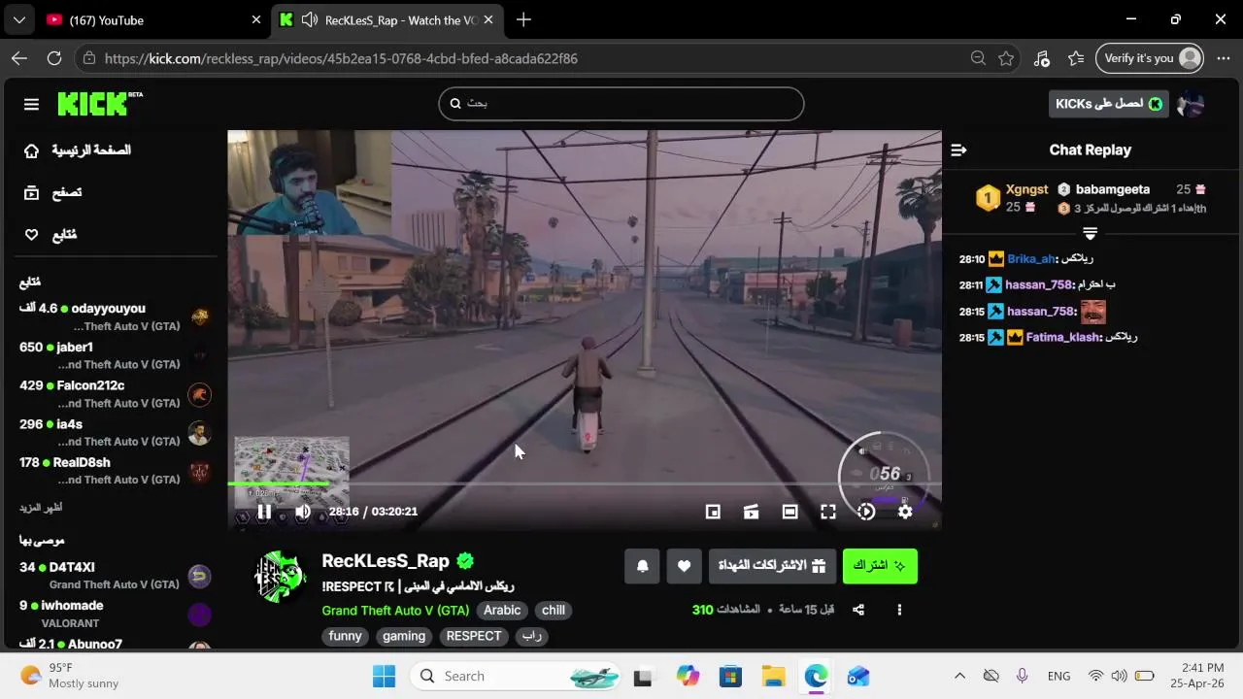Open the Following متابع page
Screen dimensions: 1243x699
coord(50,234)
